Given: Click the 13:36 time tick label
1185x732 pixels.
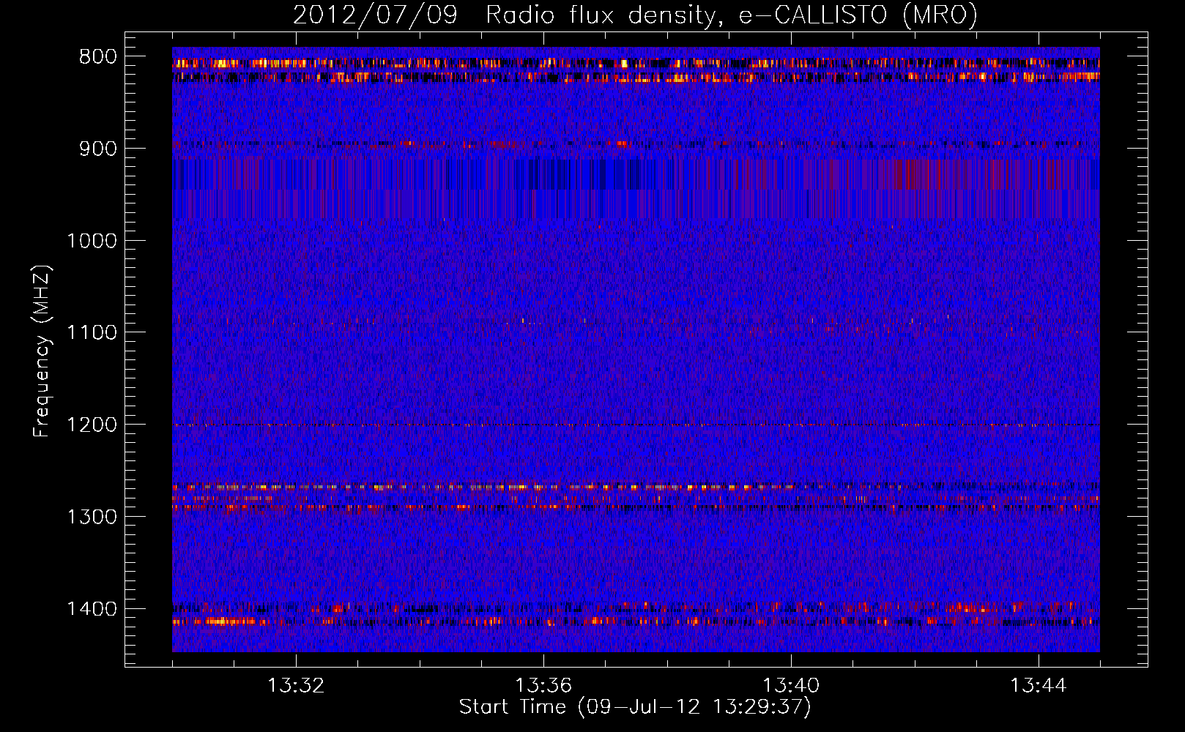Looking at the screenshot, I should pyautogui.click(x=543, y=686).
